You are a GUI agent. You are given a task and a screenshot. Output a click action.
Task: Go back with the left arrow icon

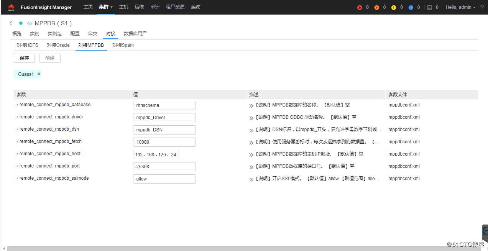coord(11,23)
